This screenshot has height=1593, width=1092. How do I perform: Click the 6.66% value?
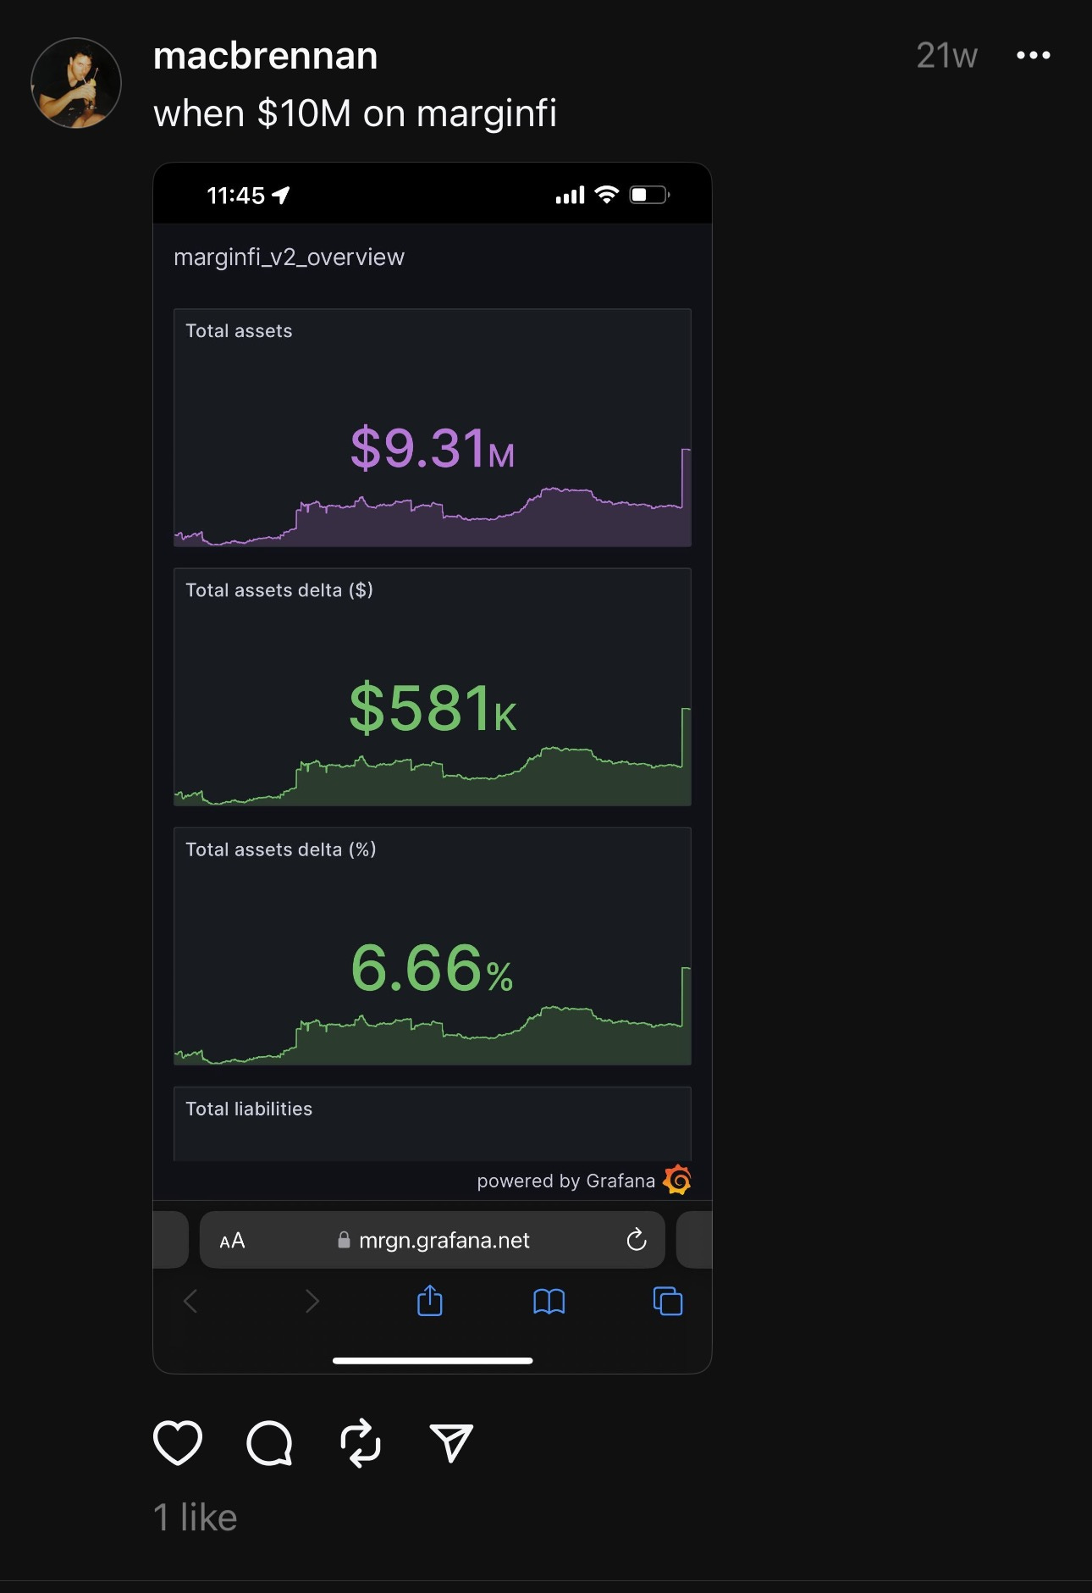pyautogui.click(x=432, y=968)
